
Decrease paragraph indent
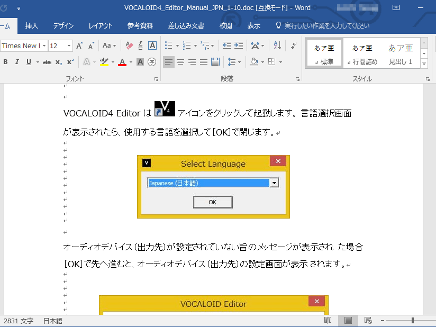(227, 46)
